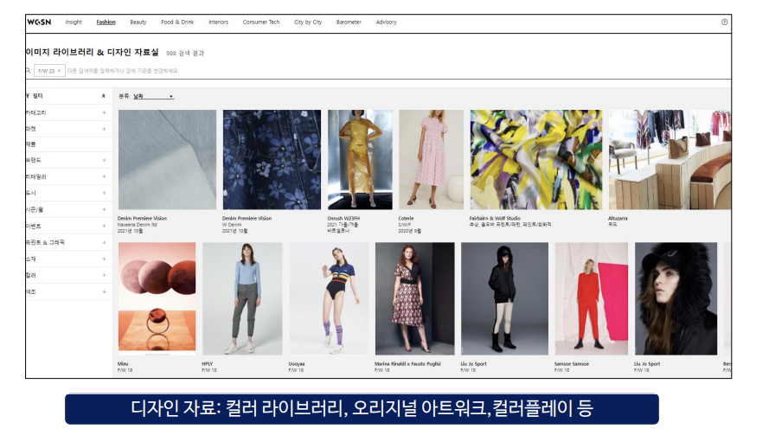Click the 988 검색 결과 count text
The image size is (769, 435).
tap(185, 53)
